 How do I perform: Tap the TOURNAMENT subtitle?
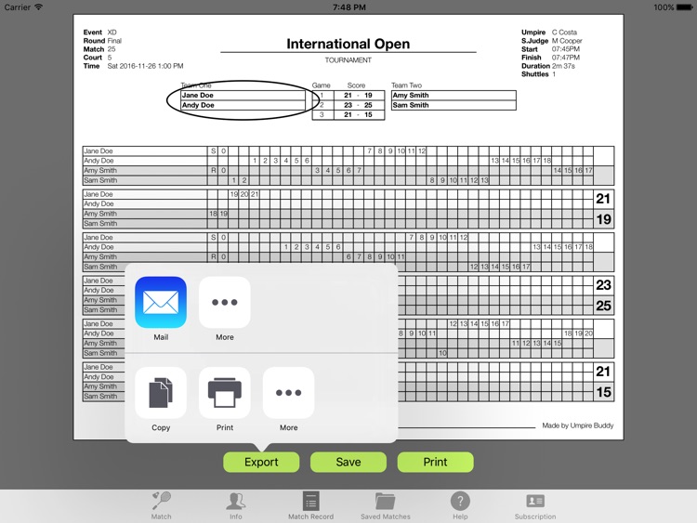pyautogui.click(x=348, y=60)
